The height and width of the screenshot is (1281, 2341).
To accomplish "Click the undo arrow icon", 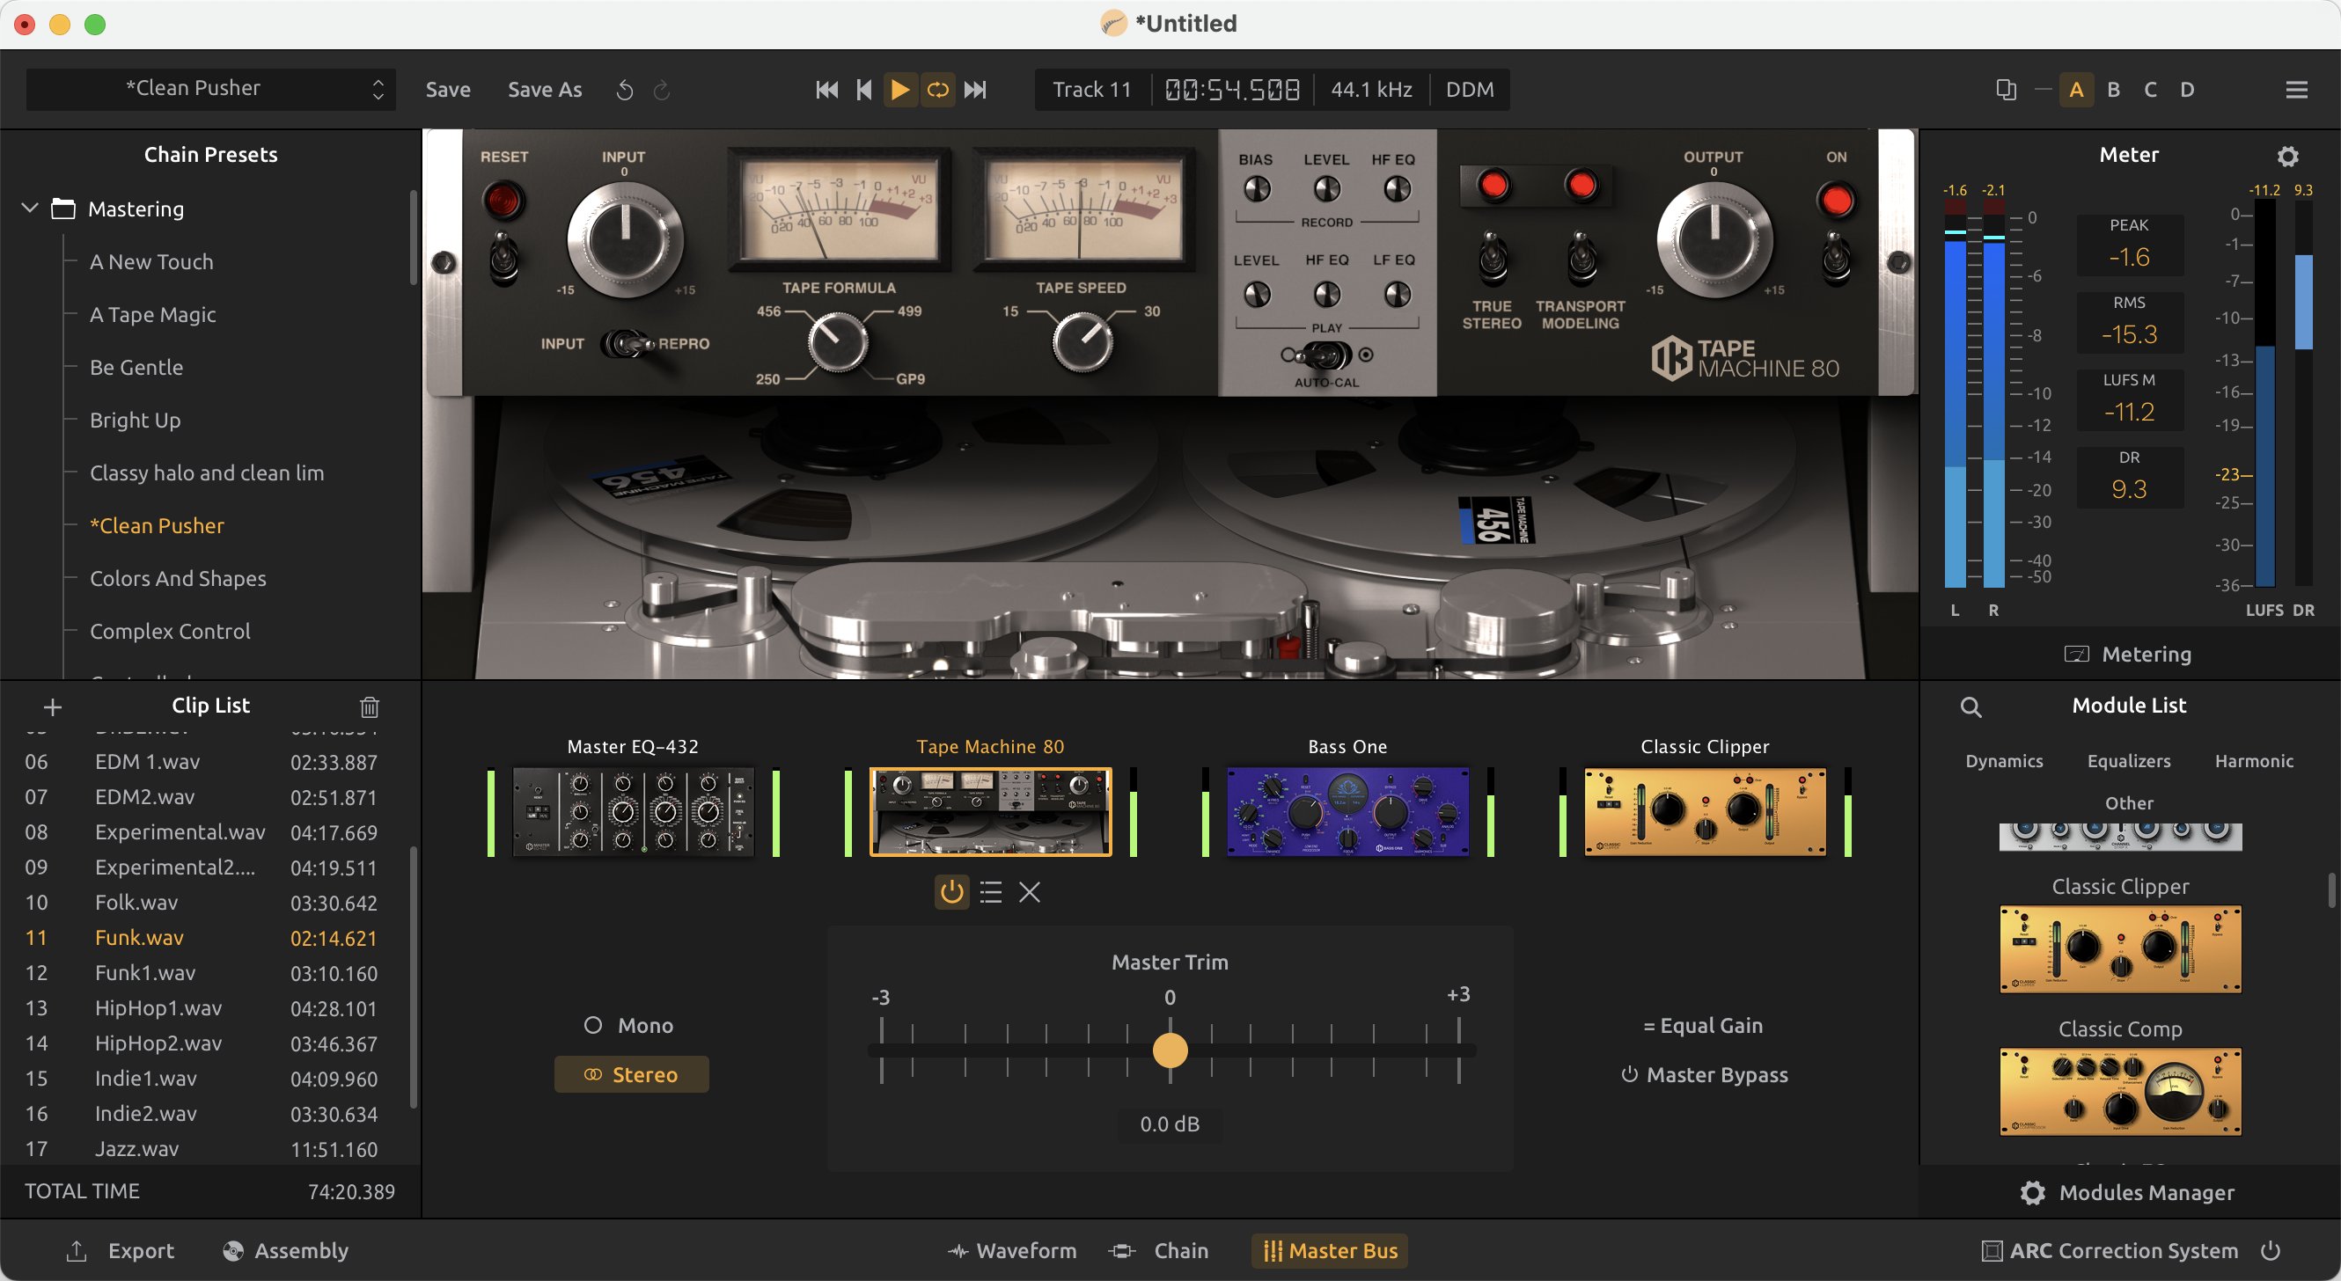I will [x=623, y=89].
